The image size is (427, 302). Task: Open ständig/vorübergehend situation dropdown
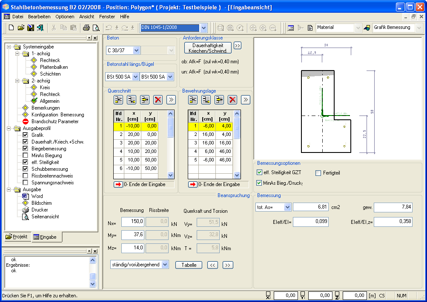pos(165,265)
